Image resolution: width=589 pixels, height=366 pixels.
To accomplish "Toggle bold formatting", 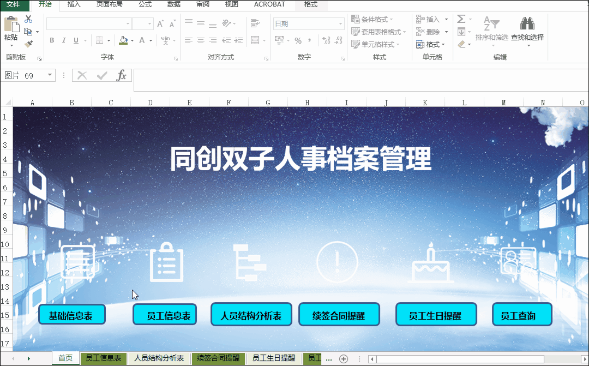I will [52, 40].
